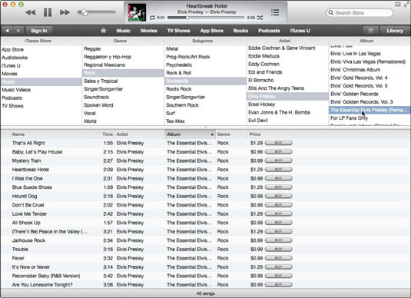Select the song Trouble
This screenshot has width=411, height=298.
coord(206,250)
